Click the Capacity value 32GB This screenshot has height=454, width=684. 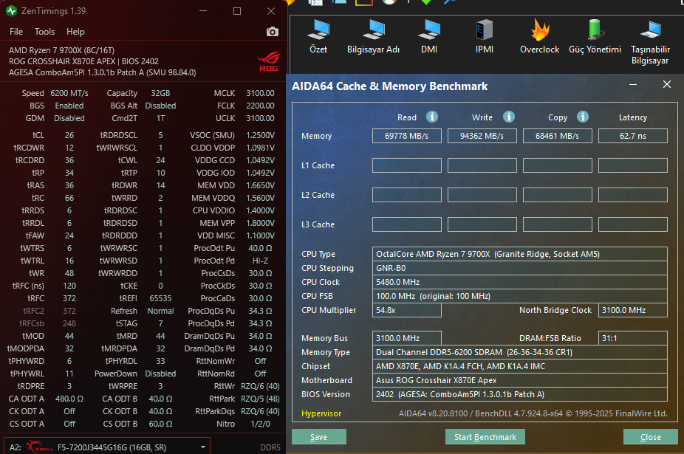pos(160,93)
